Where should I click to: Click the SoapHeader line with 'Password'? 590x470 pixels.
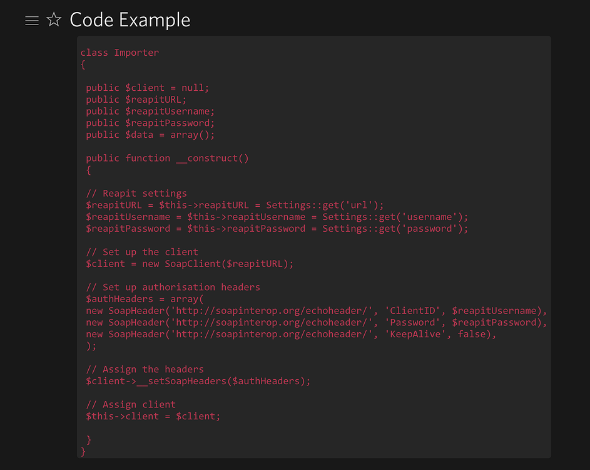tap(316, 322)
